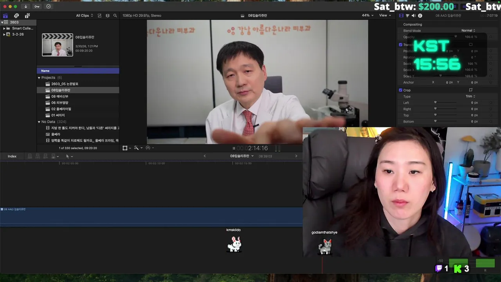The height and width of the screenshot is (282, 501).
Task: Collapse the No Data group
Action: coord(39,122)
